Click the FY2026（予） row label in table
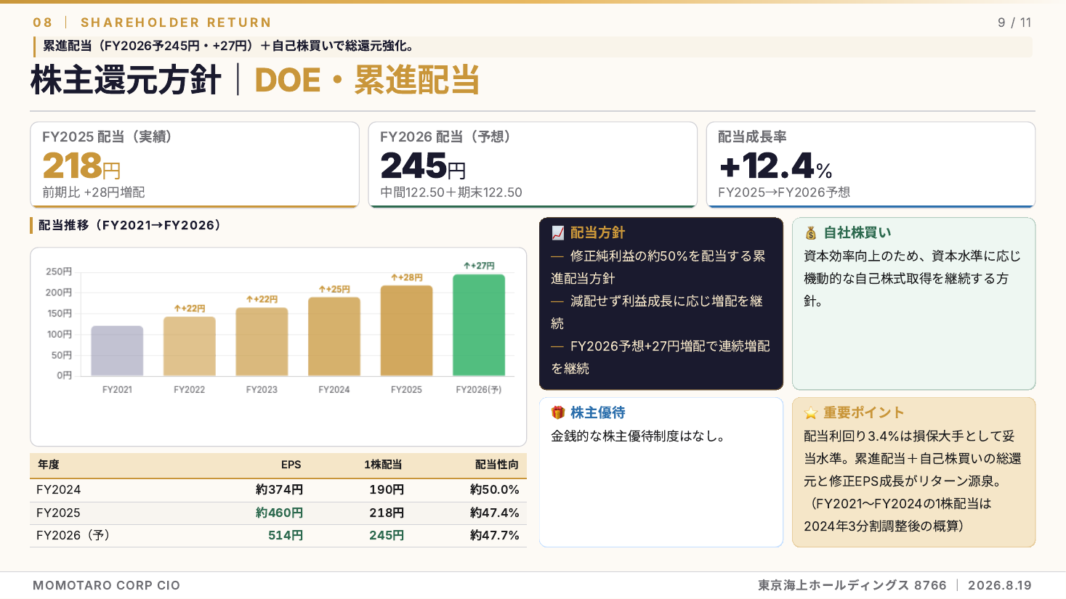 (x=73, y=536)
